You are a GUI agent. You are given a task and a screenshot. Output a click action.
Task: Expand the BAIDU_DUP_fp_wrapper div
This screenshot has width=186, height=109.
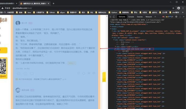112,31
